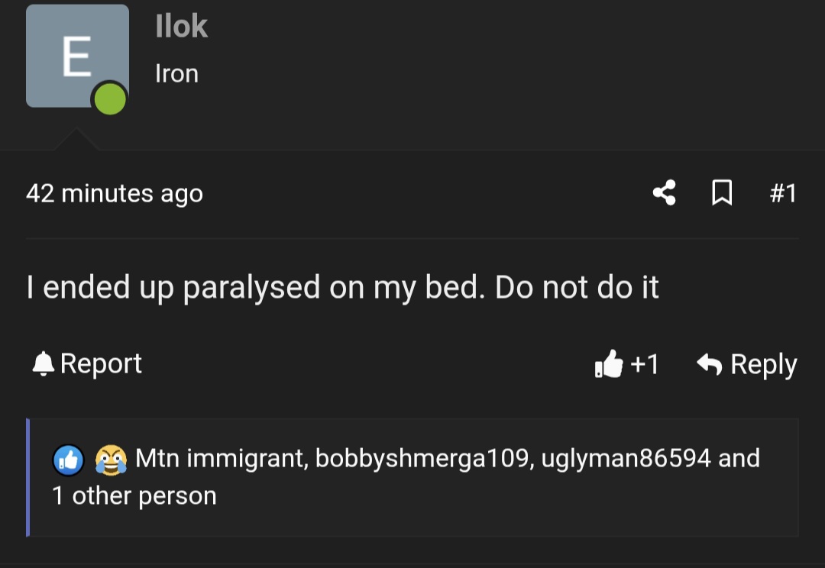825x568 pixels.
Task: Click the share icon on the post
Action: (664, 193)
